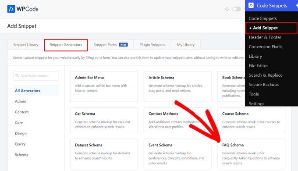Viewport: 298px width, 171px height.
Task: Toggle the switch in the top header
Action: coord(237,9)
